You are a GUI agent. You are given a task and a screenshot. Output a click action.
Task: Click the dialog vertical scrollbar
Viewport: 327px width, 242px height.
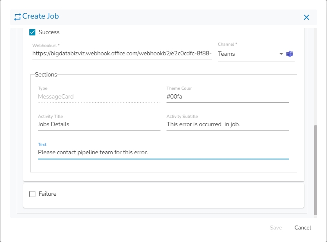[x=315, y=170]
